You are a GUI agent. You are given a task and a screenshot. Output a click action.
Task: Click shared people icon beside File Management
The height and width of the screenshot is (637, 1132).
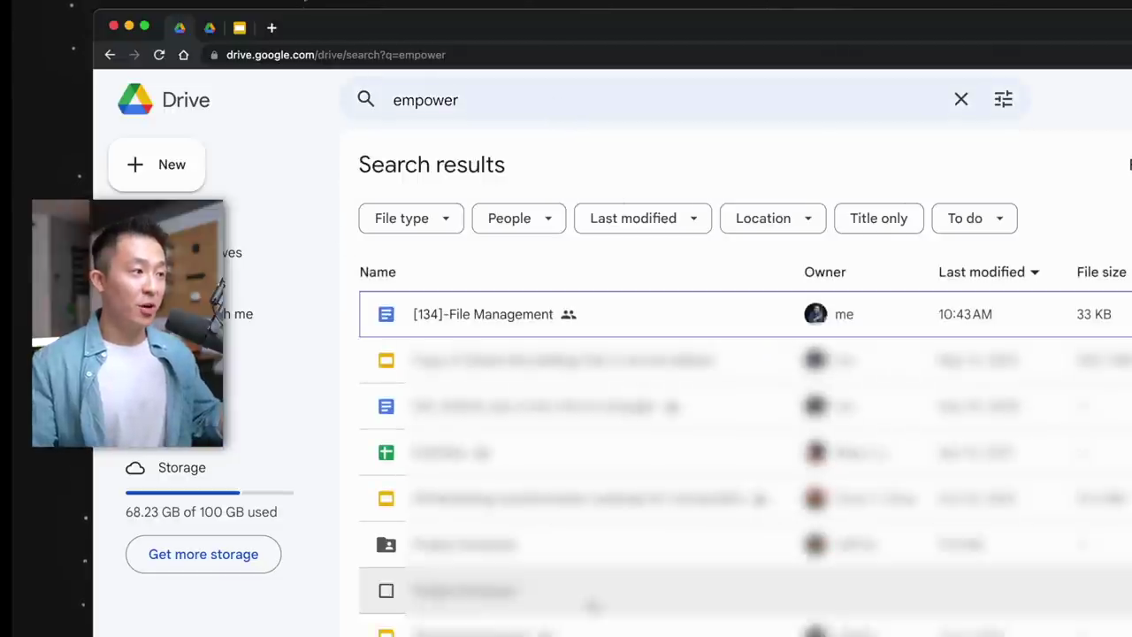pyautogui.click(x=569, y=314)
